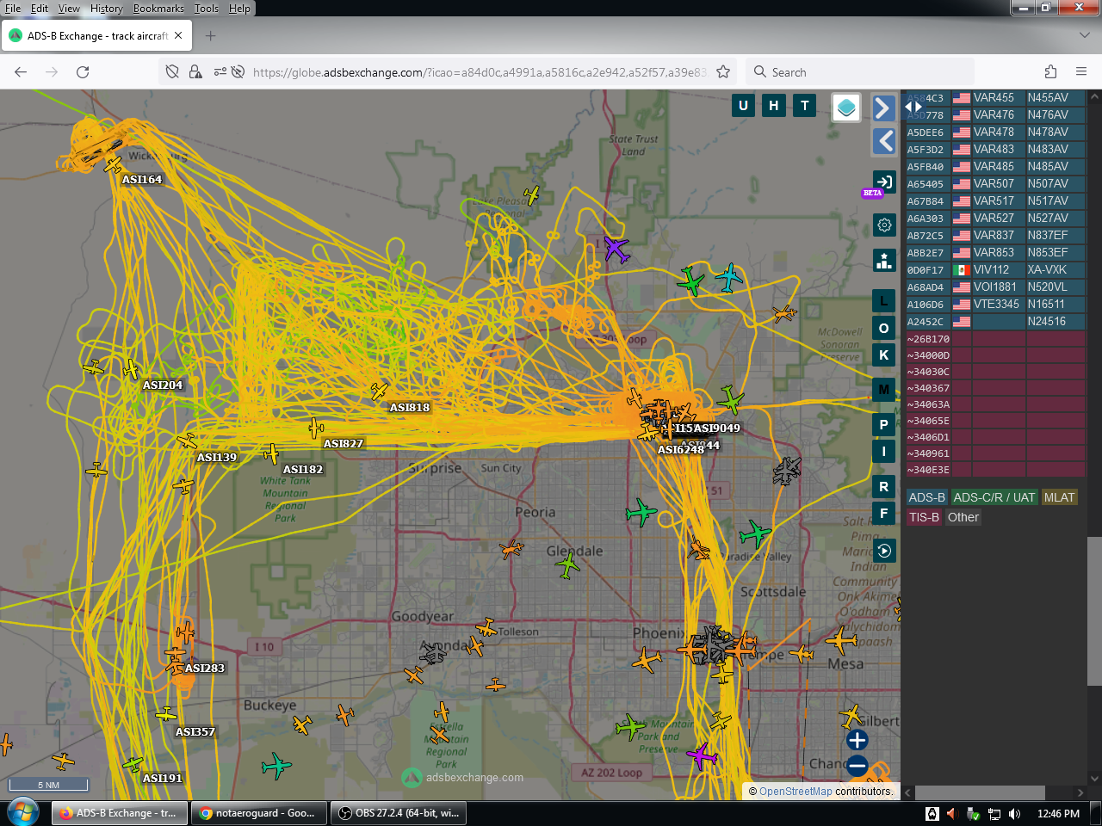Click the sidebar width splitter arrows
This screenshot has width=1102, height=826.
[913, 107]
